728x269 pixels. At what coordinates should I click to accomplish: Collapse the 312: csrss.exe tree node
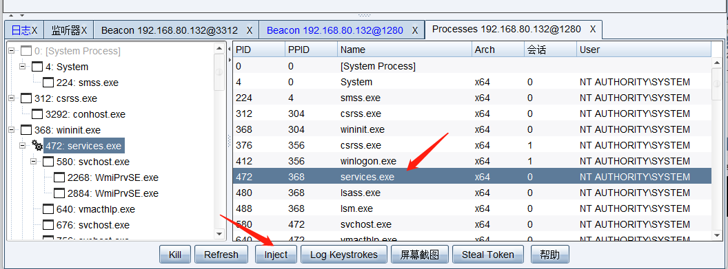coord(12,98)
